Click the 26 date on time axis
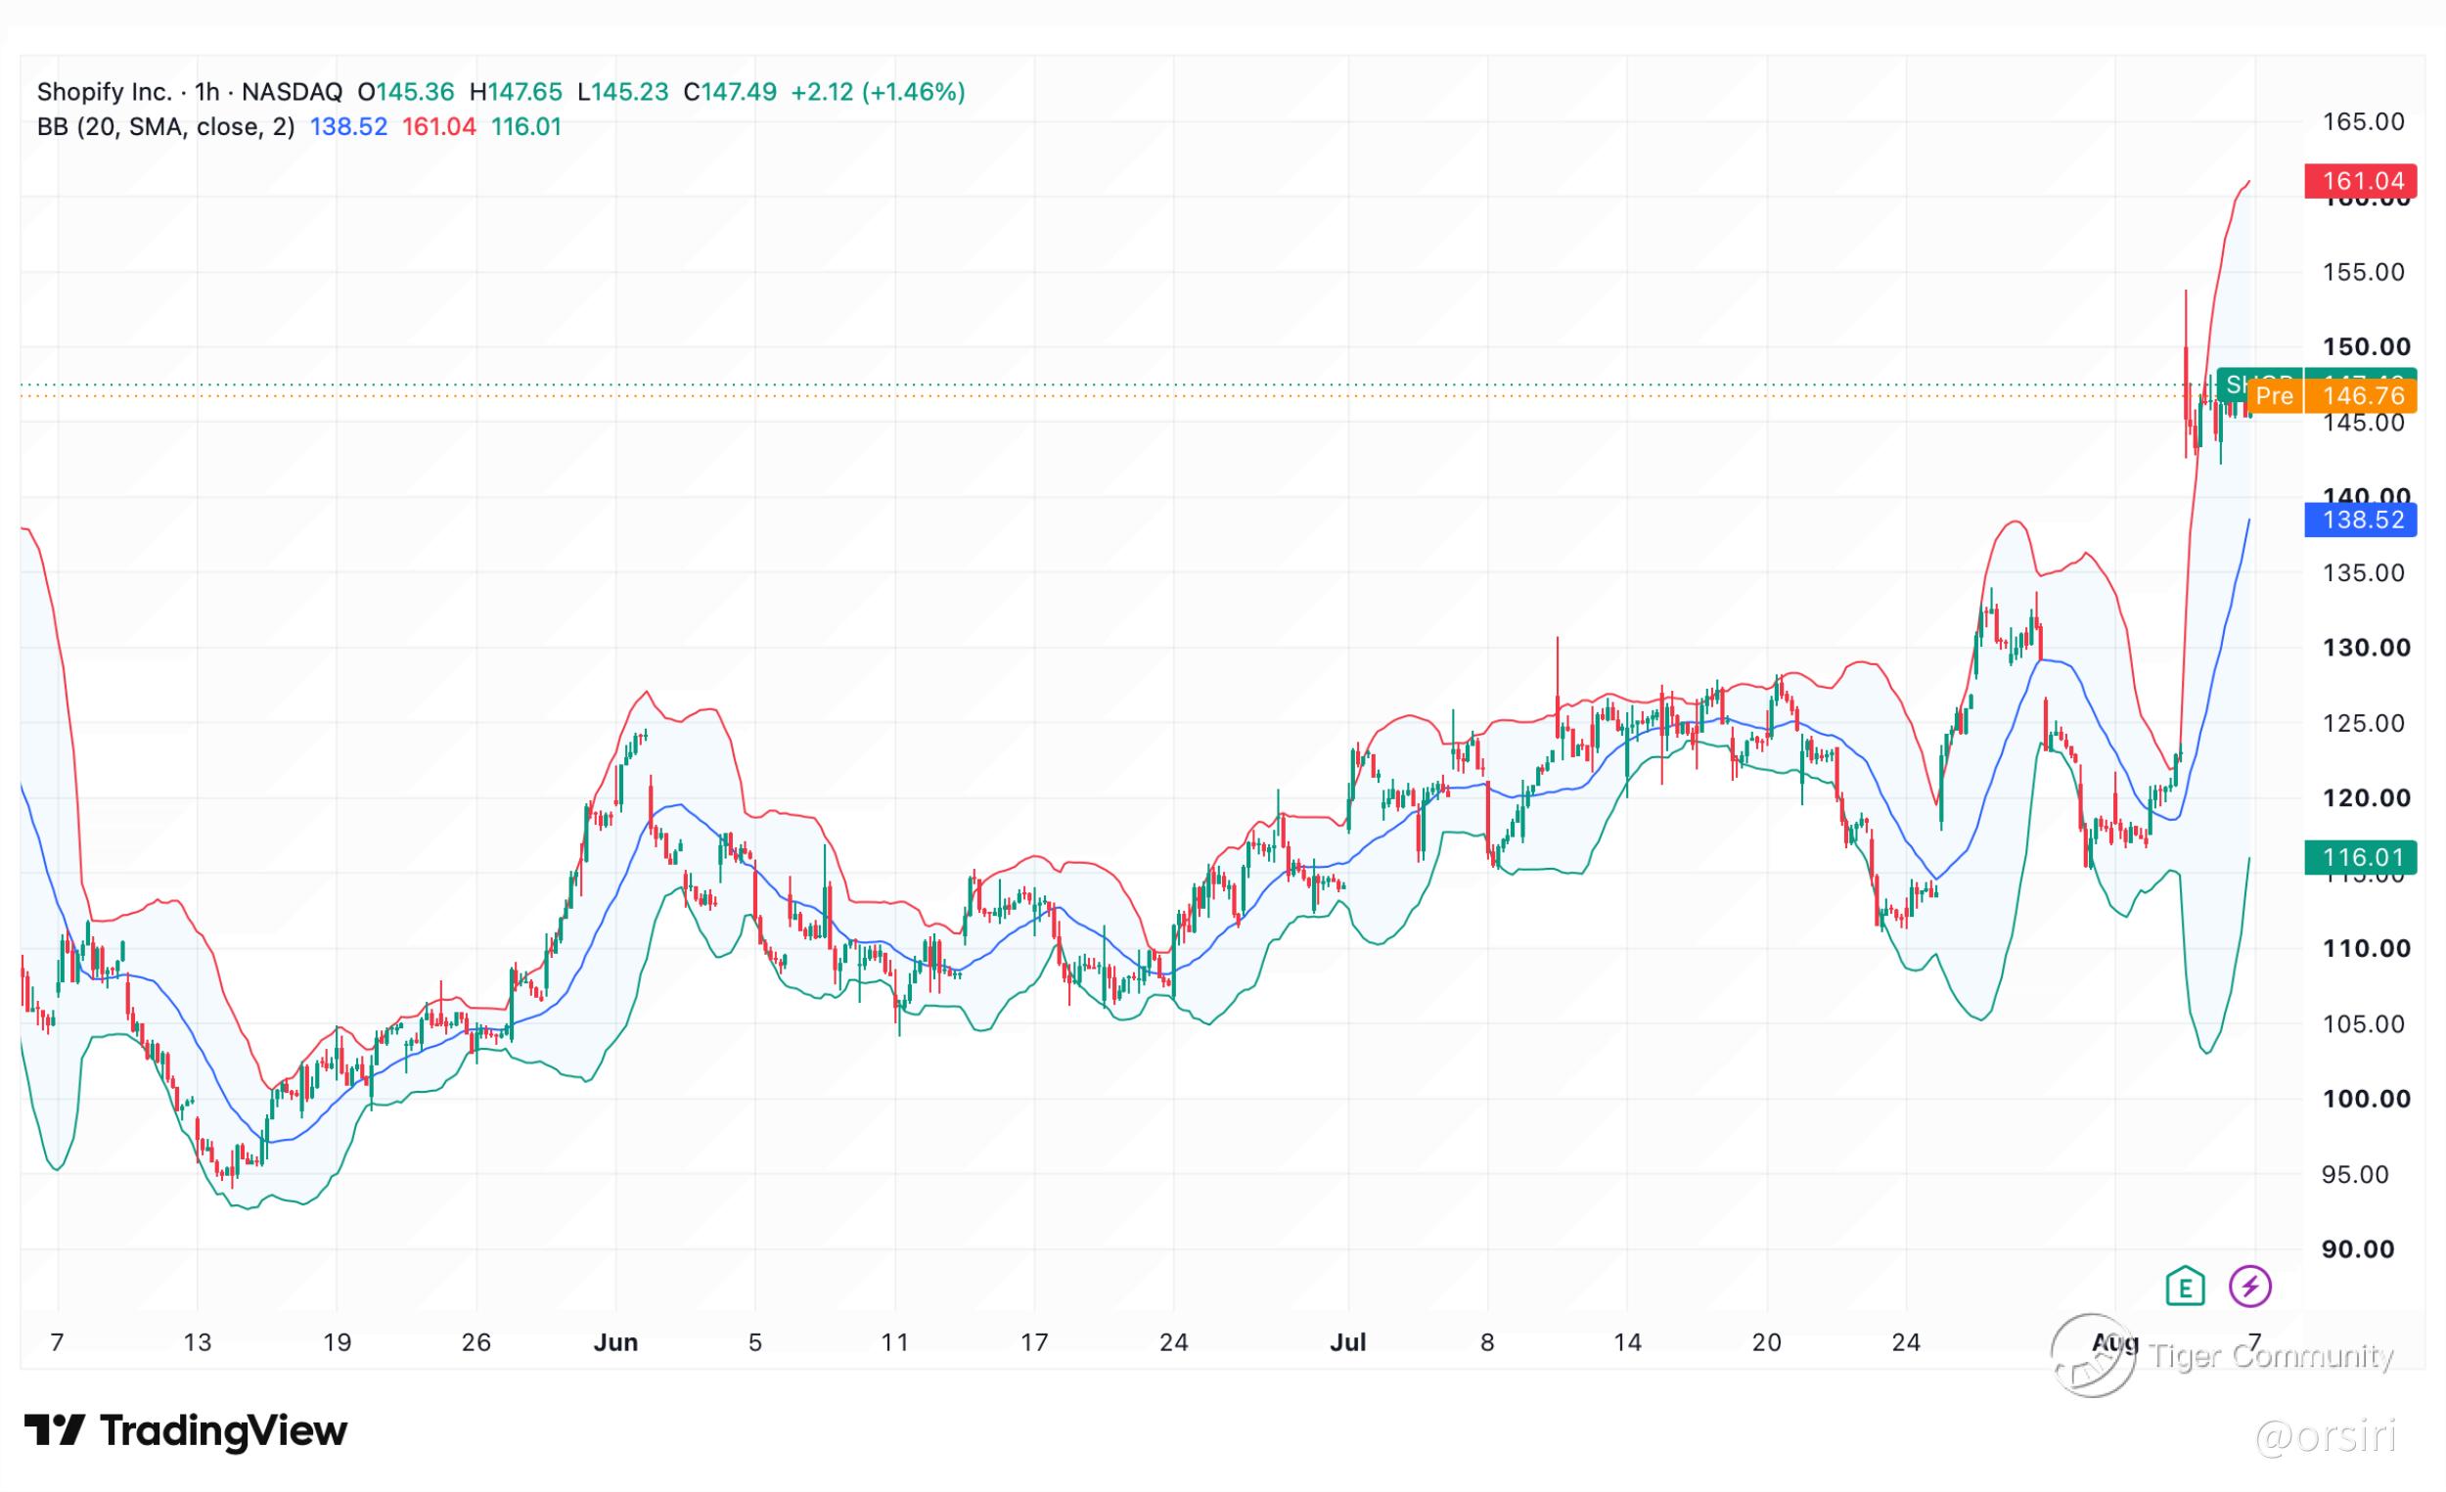2446x1492 pixels. 476,1343
